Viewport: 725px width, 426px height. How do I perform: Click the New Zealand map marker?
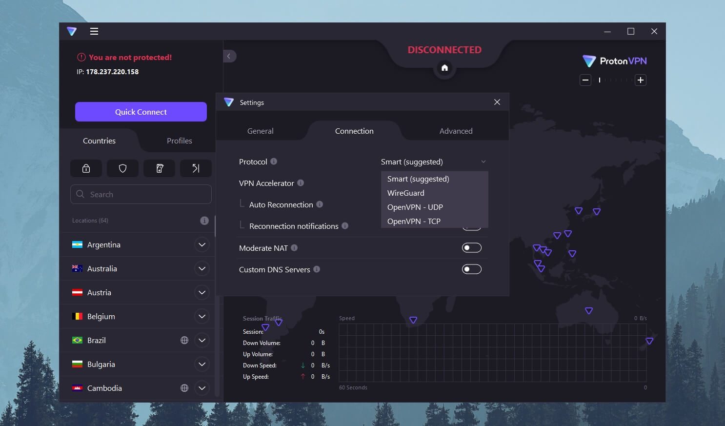[x=649, y=341]
